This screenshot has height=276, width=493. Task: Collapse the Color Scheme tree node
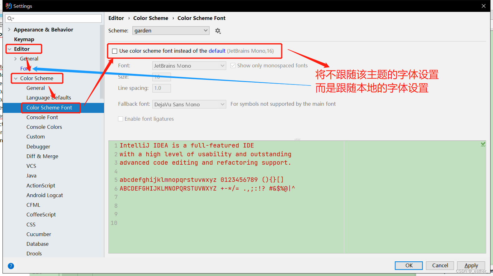[16, 78]
